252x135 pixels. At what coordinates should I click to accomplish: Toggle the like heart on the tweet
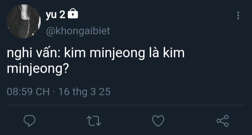158,121
